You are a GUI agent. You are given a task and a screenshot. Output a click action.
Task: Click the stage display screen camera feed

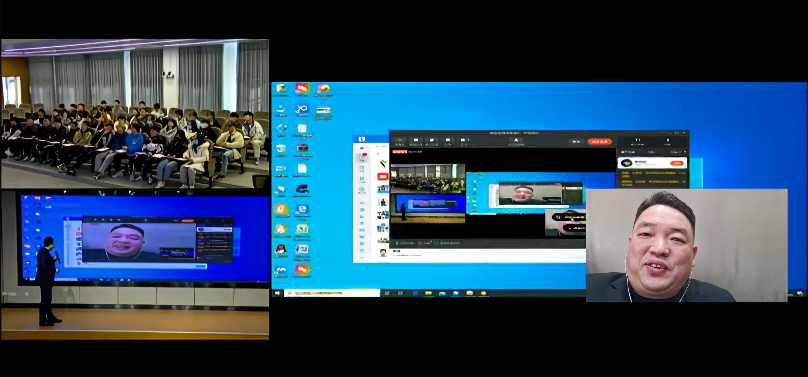click(144, 238)
